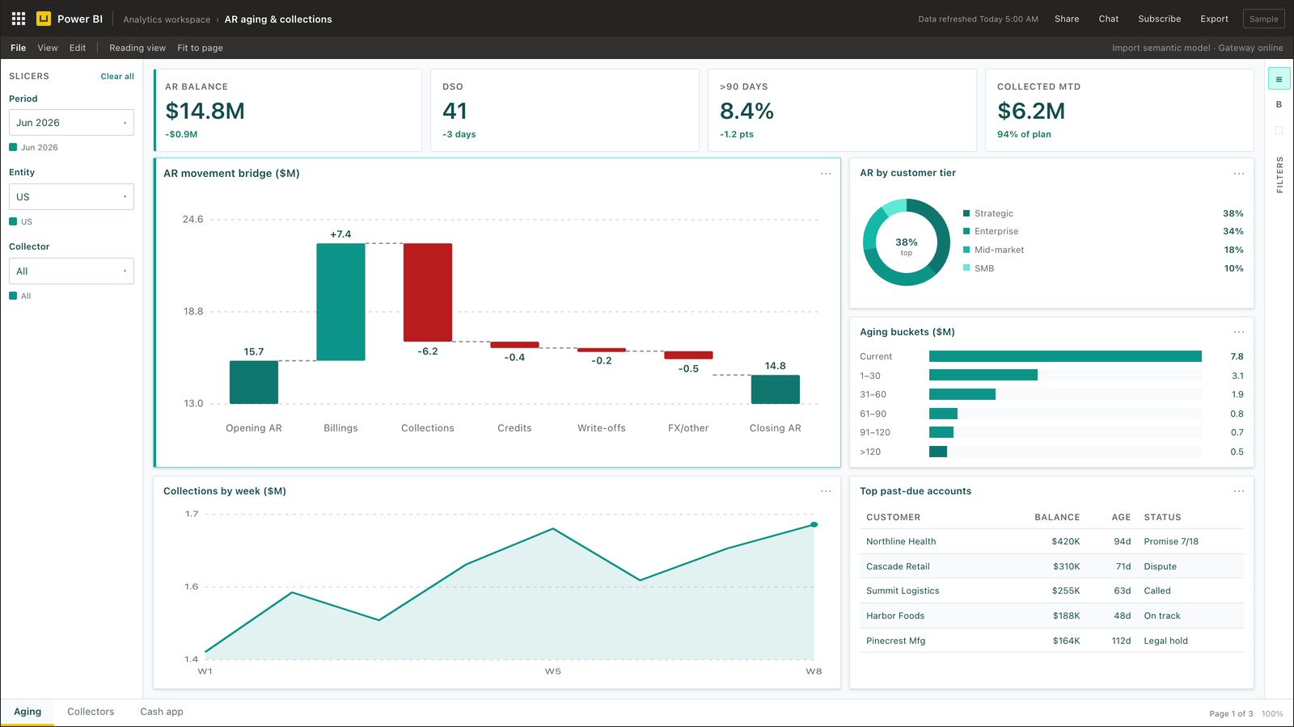Viewport: 1294px width, 727px height.
Task: Click the DSO 41 KPI card
Action: (x=565, y=110)
